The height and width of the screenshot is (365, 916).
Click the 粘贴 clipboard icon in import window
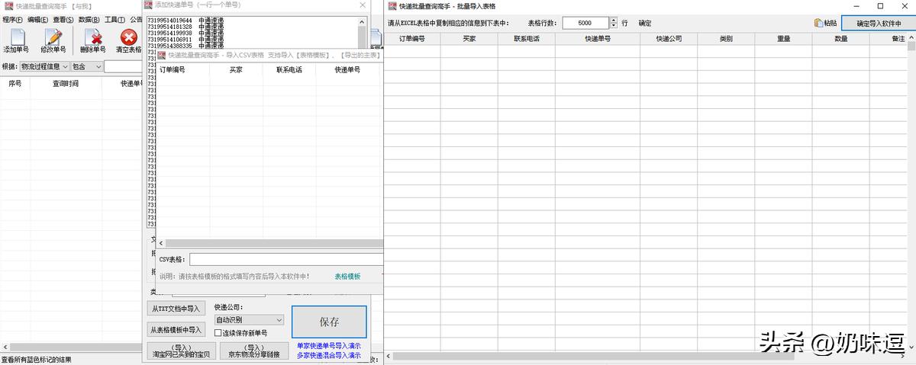coord(819,24)
